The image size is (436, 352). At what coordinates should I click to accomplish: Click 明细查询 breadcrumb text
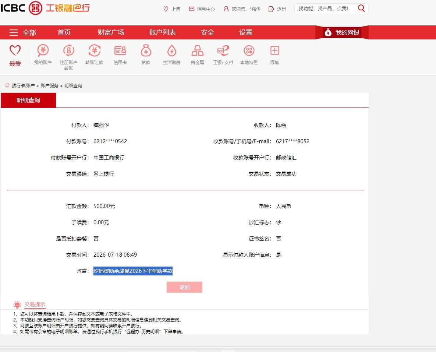click(73, 86)
